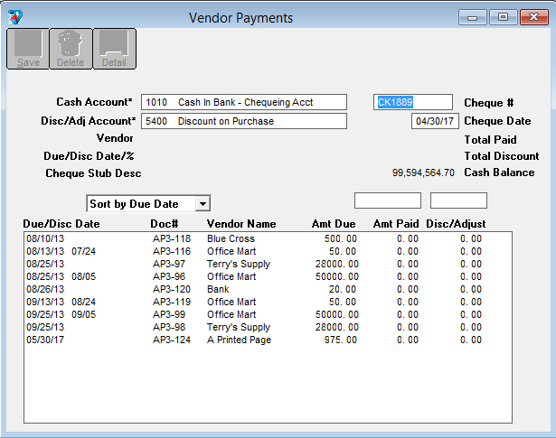The width and height of the screenshot is (556, 438).
Task: Click the Amt Paid entry box above list
Action: point(388,200)
